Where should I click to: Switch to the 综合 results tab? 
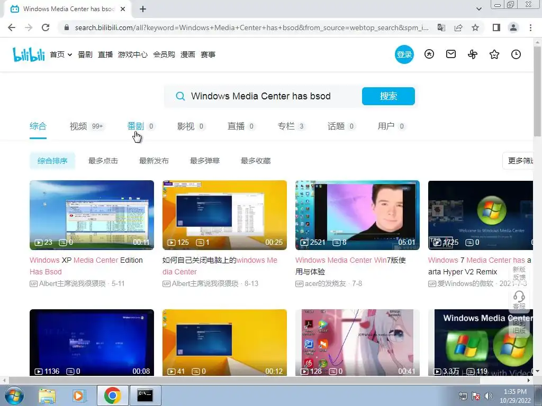[x=38, y=126]
